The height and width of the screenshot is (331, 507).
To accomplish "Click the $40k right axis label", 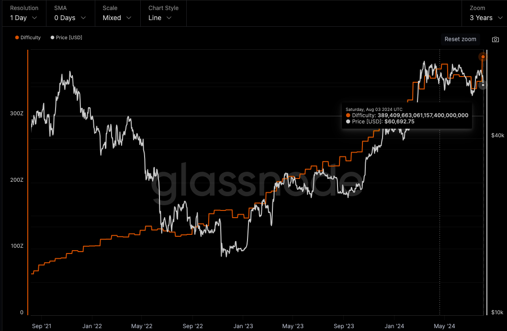I will 497,135.
